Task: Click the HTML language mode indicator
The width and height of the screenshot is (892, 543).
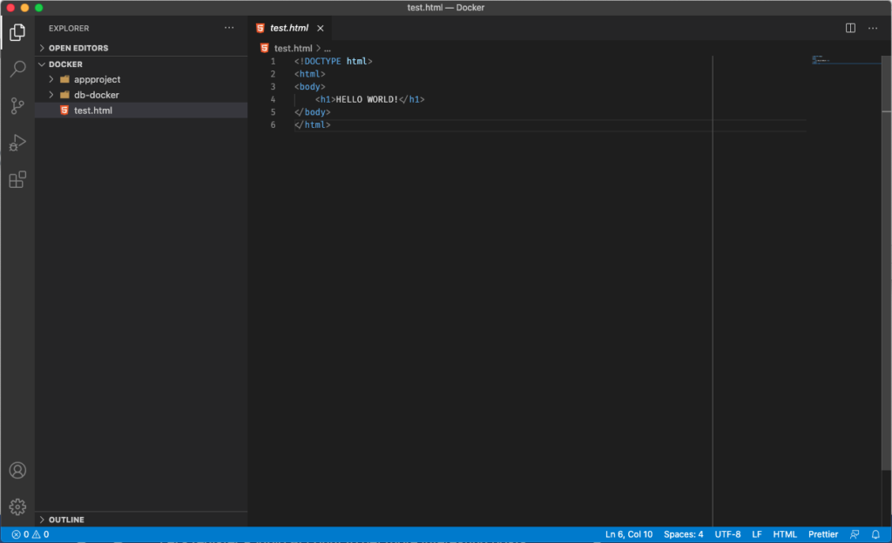Action: [x=785, y=534]
